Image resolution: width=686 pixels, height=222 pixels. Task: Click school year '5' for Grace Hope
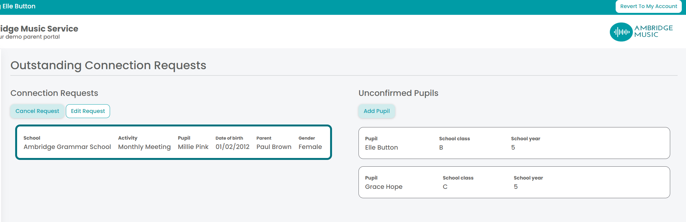coord(516,187)
